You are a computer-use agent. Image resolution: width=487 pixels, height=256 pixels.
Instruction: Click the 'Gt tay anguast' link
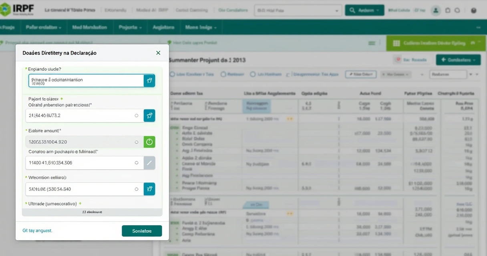(37, 231)
